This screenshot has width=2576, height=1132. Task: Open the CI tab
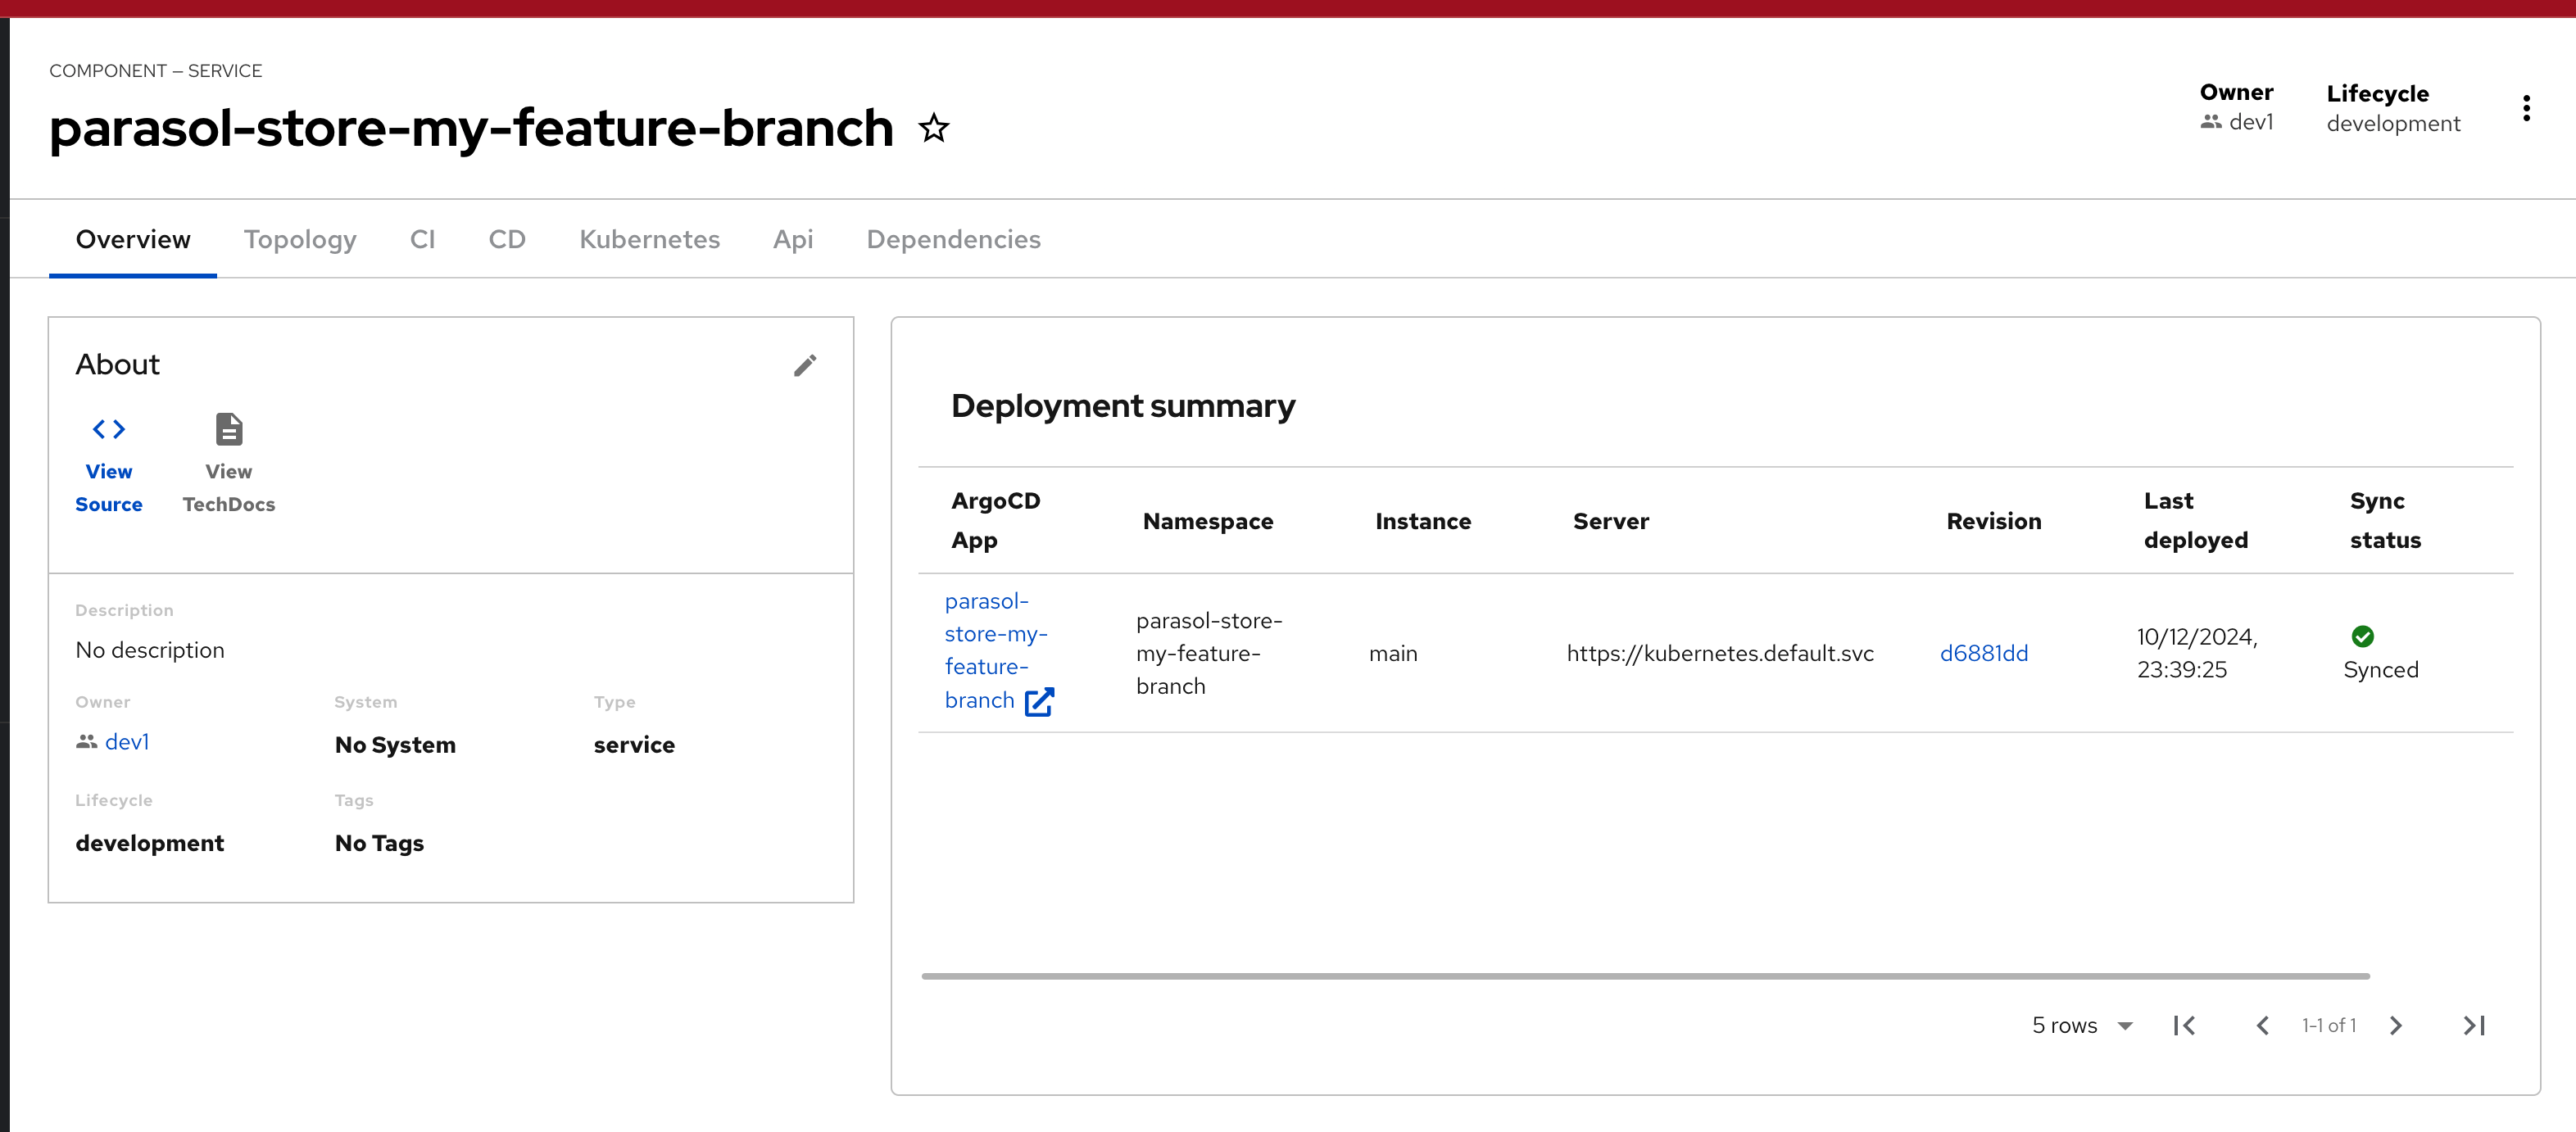[x=422, y=239]
